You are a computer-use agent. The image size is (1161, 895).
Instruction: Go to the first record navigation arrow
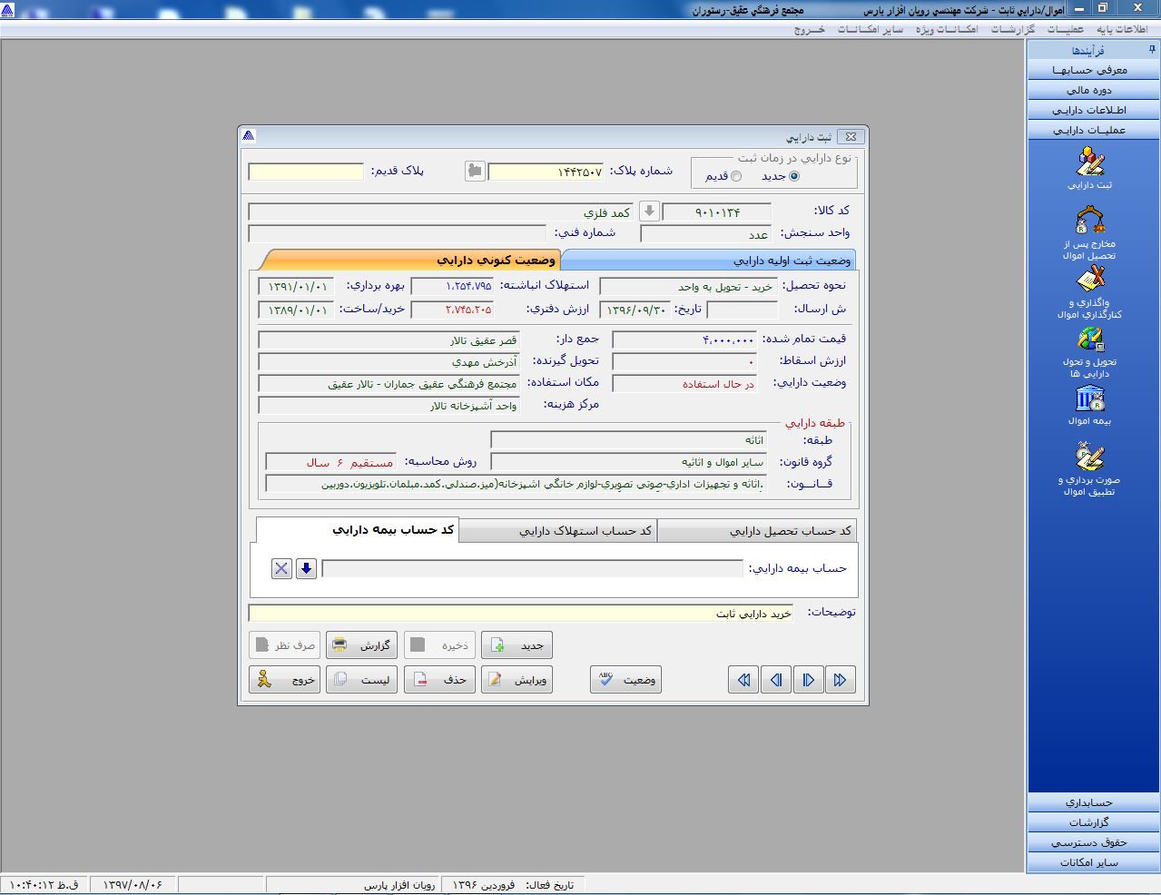tap(743, 680)
